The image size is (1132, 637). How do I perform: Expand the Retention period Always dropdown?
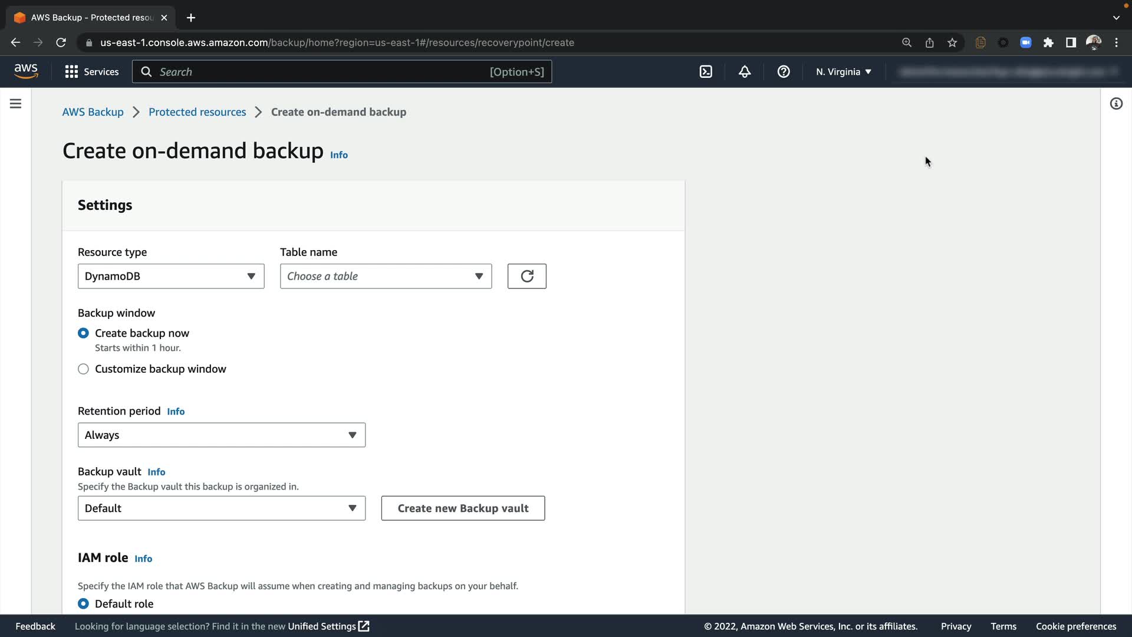point(221,435)
